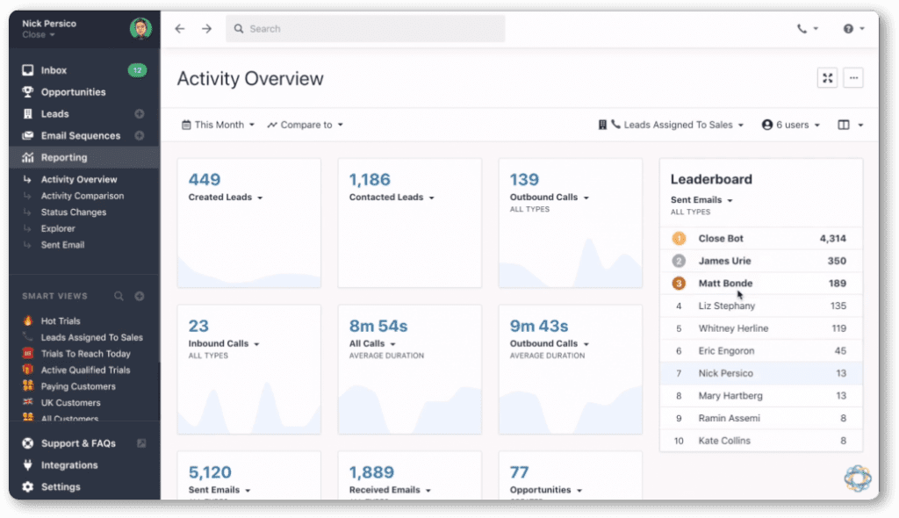Open the Compare to dropdown

click(306, 126)
